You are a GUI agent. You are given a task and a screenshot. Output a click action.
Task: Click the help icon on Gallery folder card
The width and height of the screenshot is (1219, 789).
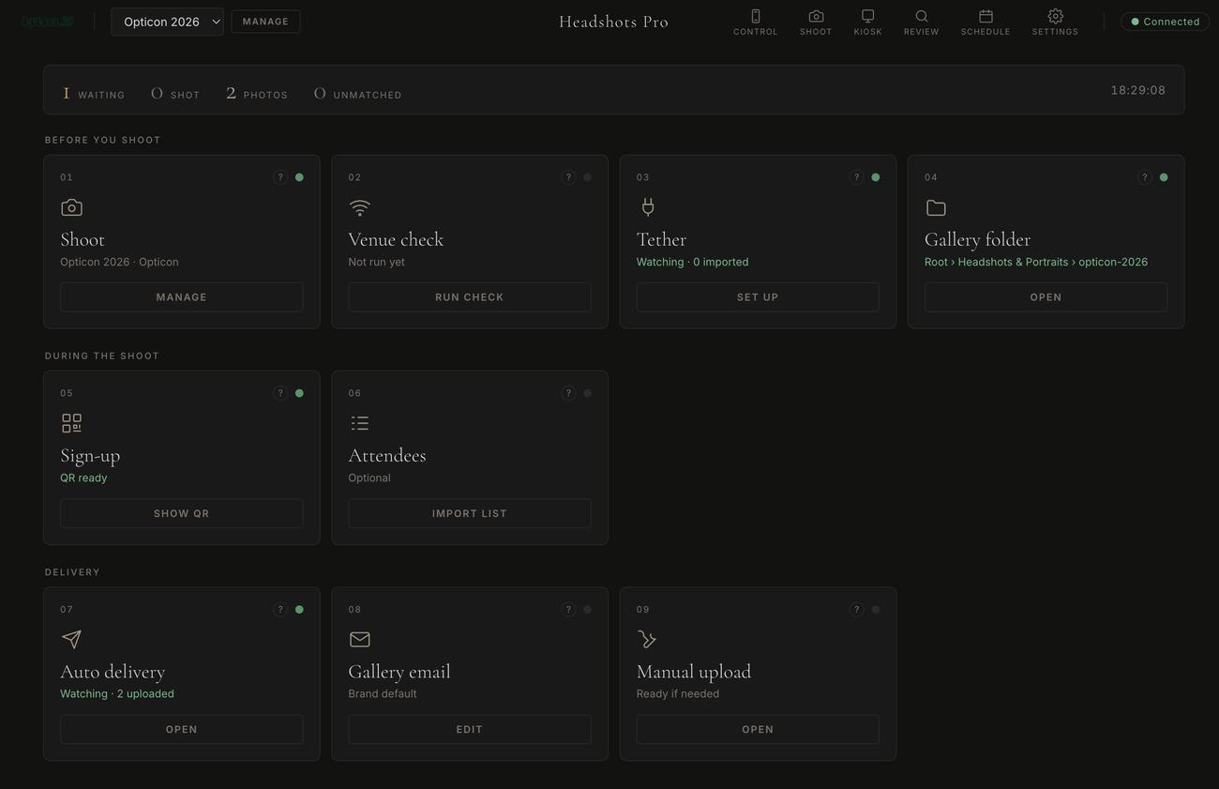(x=1145, y=177)
